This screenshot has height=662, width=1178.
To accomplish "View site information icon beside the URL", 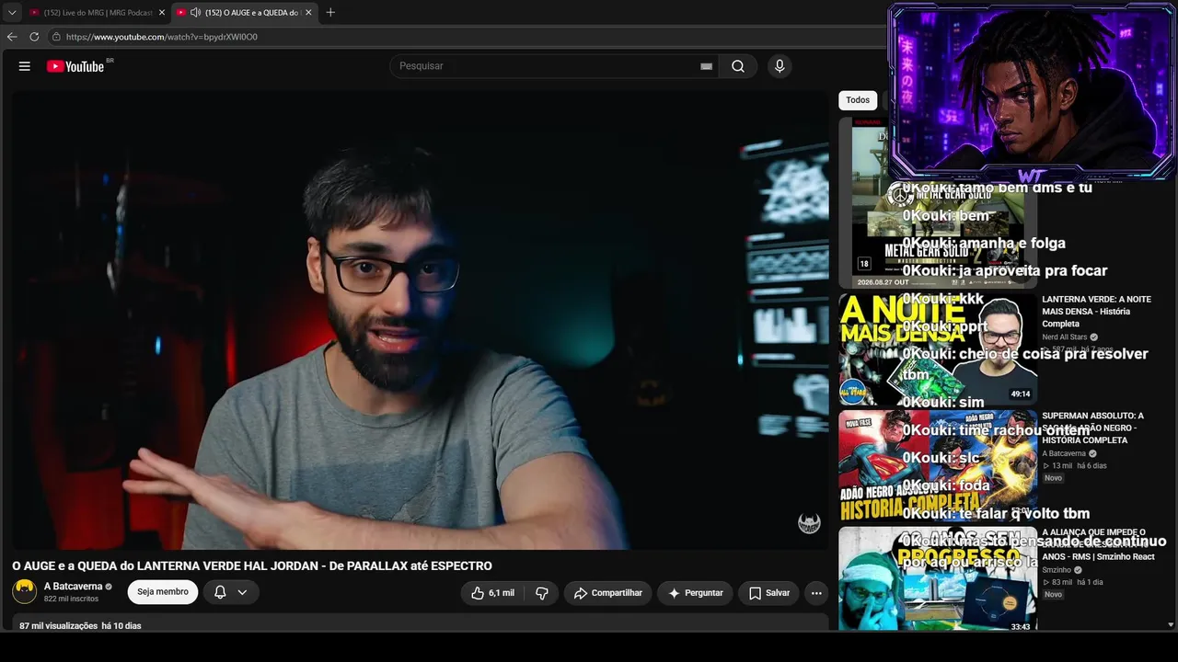I will point(56,37).
